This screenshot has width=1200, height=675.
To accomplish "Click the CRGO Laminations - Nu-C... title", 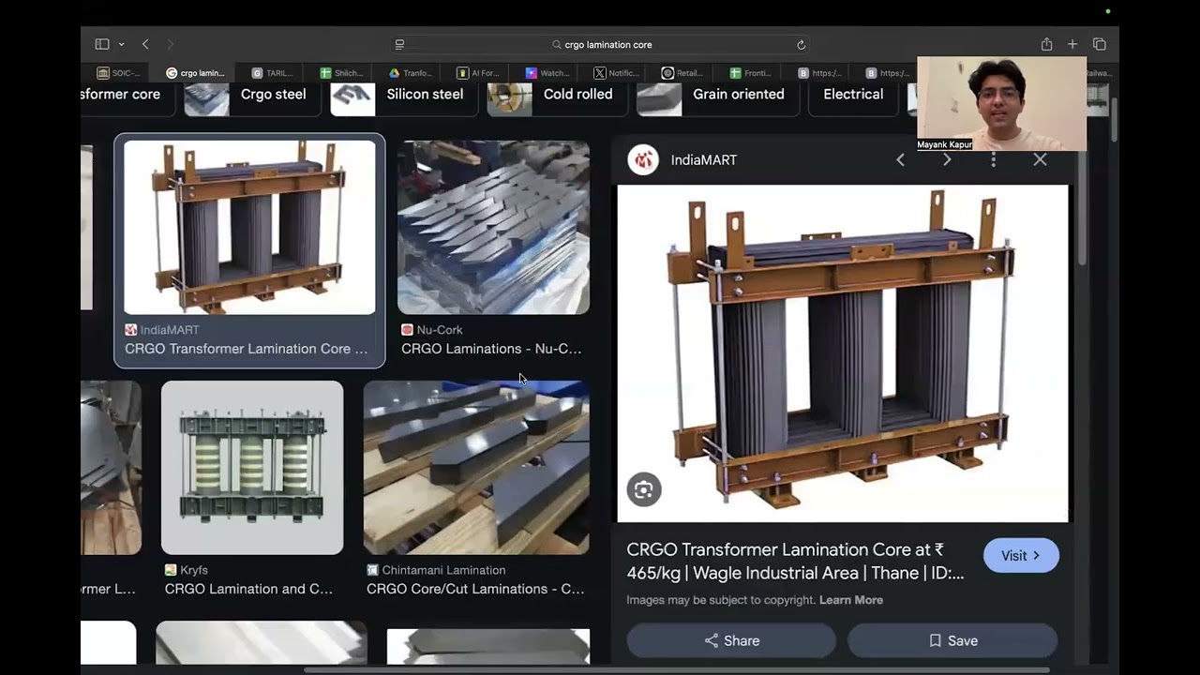I will [x=491, y=349].
